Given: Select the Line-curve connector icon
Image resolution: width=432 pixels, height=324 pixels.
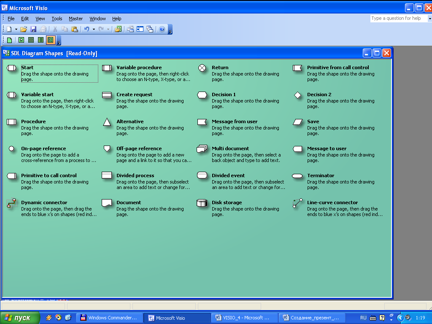Looking at the screenshot, I should (297, 203).
